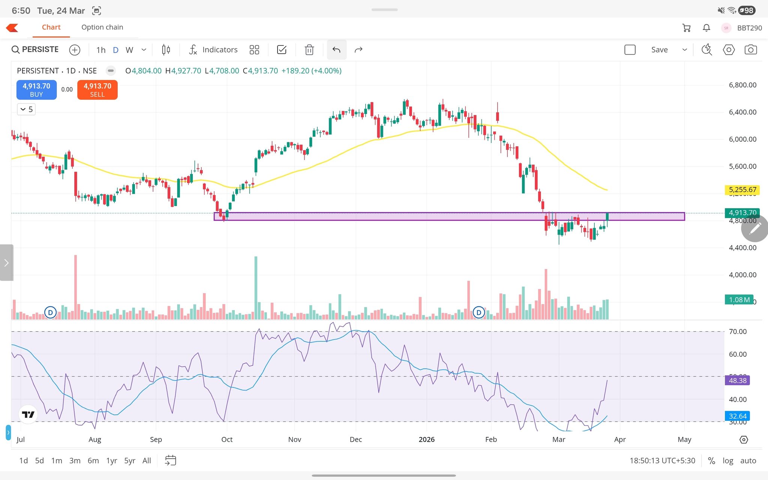The width and height of the screenshot is (768, 480).
Task: Open the shopping cart icon
Action: click(x=686, y=28)
